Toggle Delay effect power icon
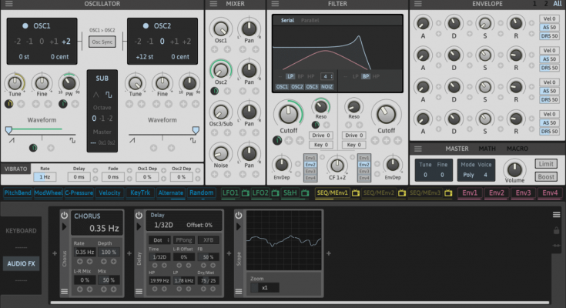Image resolution: width=566 pixels, height=308 pixels. pyautogui.click(x=139, y=215)
